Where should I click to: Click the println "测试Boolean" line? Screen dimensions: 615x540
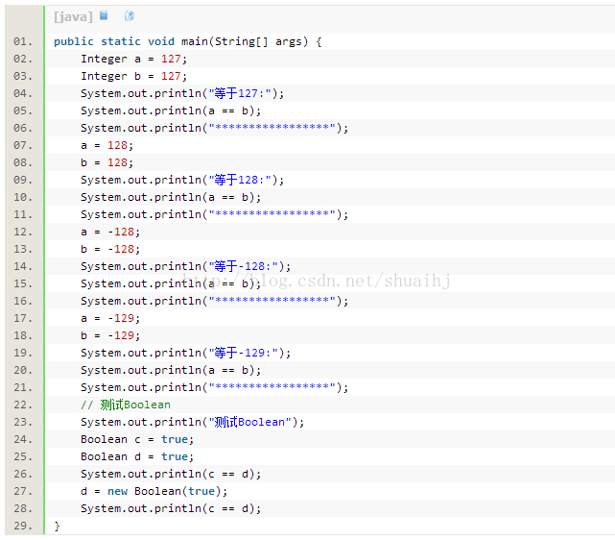(x=192, y=422)
